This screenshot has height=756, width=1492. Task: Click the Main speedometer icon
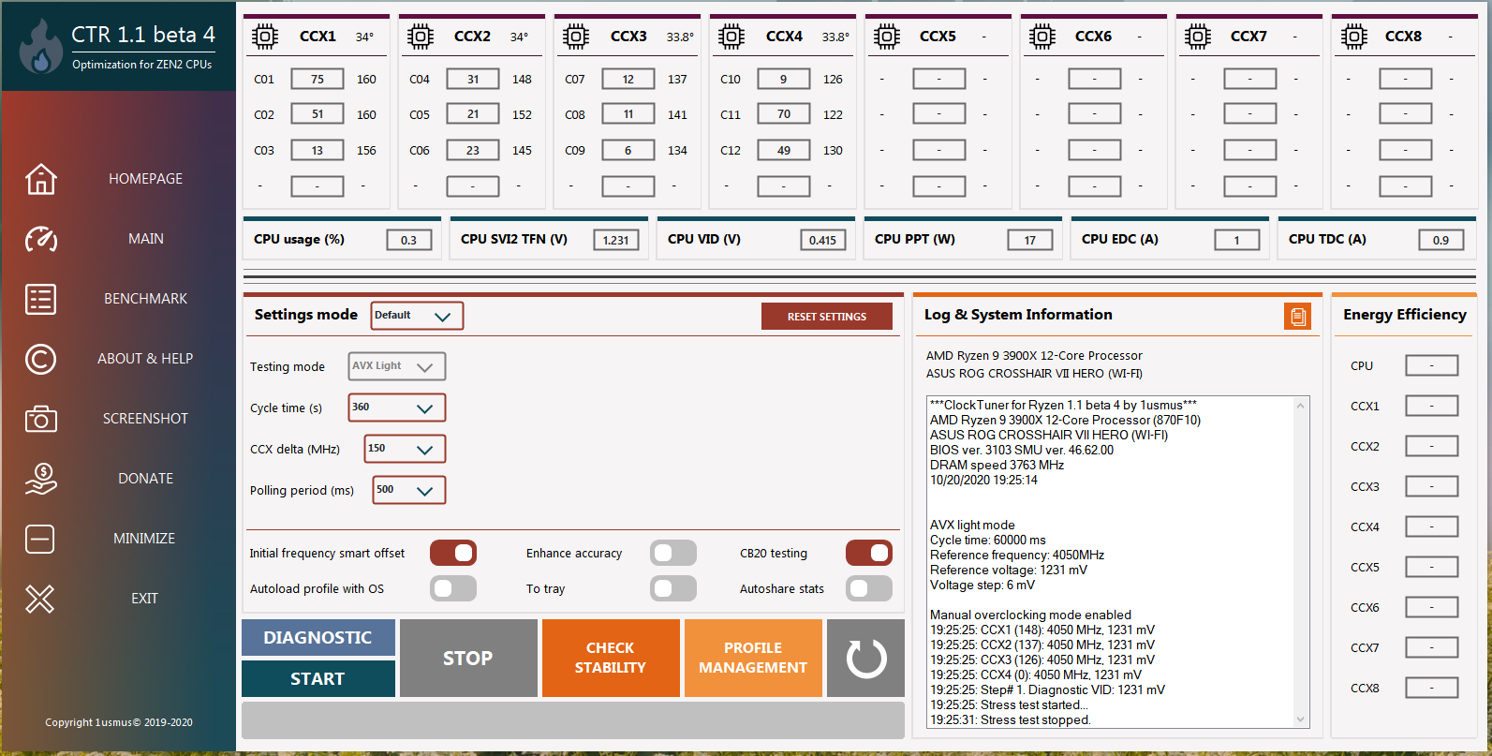click(x=40, y=239)
